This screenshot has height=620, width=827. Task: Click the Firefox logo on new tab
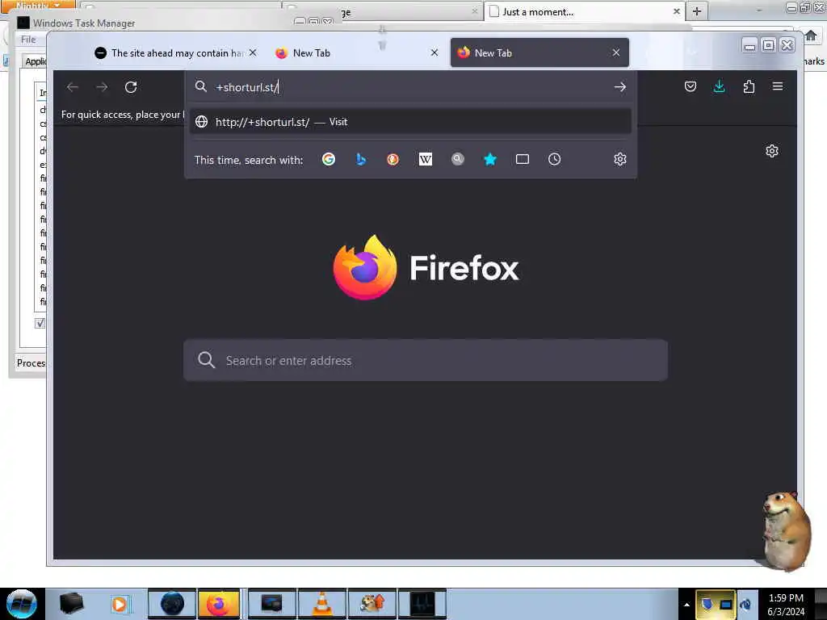pos(365,267)
